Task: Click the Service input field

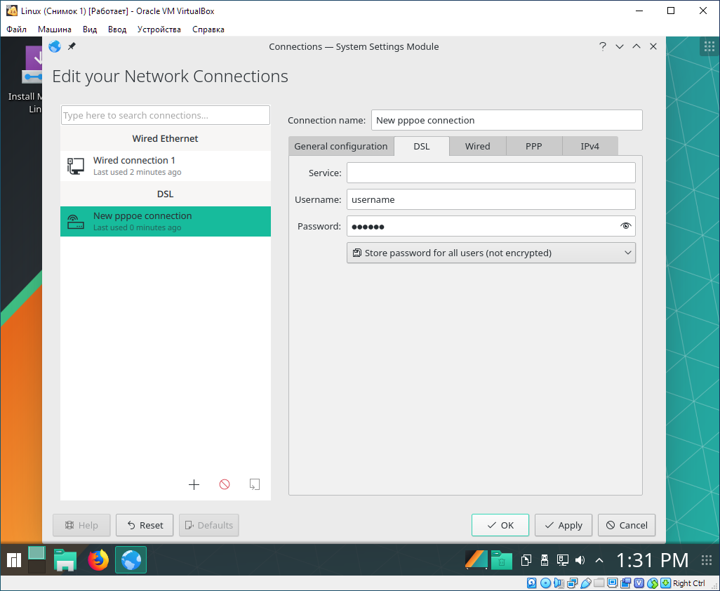Action: (x=491, y=173)
